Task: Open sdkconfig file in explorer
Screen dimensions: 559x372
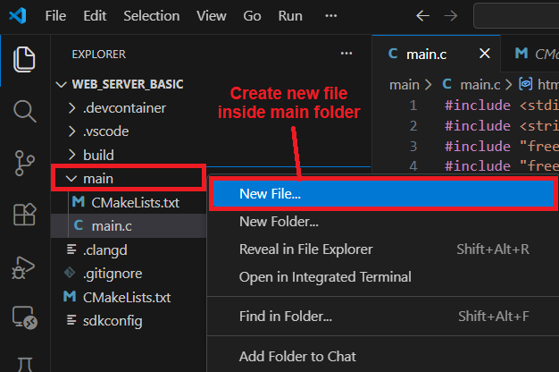Action: [112, 320]
